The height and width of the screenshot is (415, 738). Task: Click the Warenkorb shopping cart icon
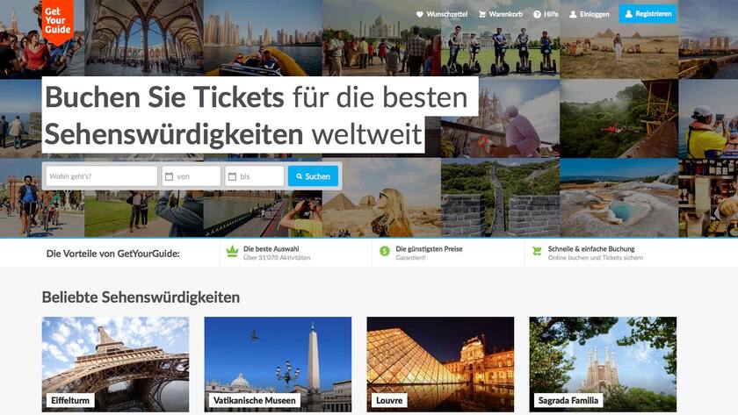click(x=482, y=15)
